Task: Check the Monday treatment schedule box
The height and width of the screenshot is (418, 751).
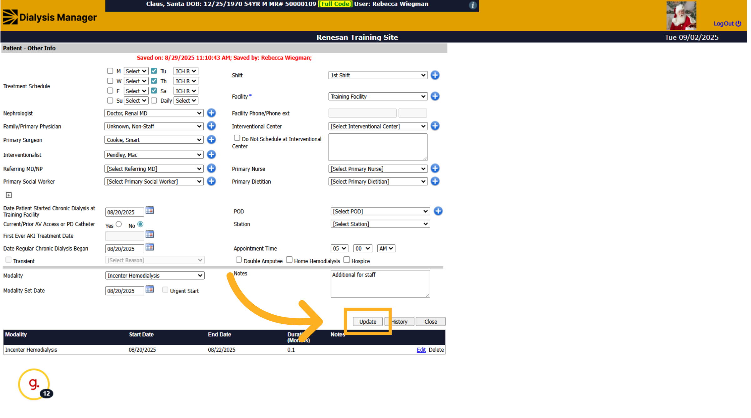Action: (x=110, y=71)
